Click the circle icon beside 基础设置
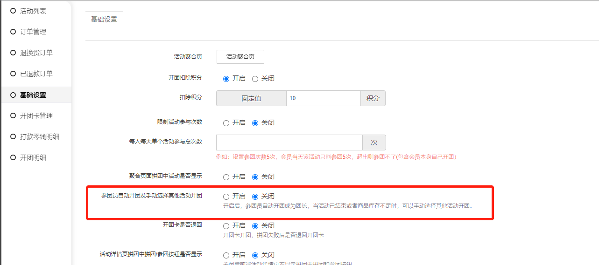 13,95
